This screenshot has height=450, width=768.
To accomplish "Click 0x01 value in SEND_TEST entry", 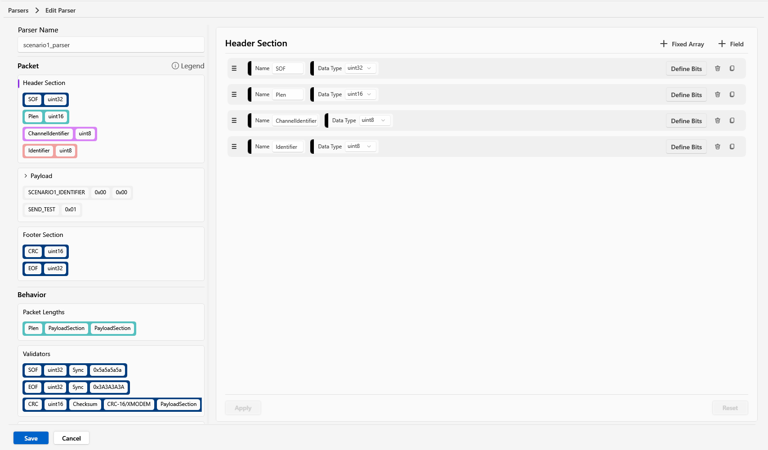I will [71, 209].
